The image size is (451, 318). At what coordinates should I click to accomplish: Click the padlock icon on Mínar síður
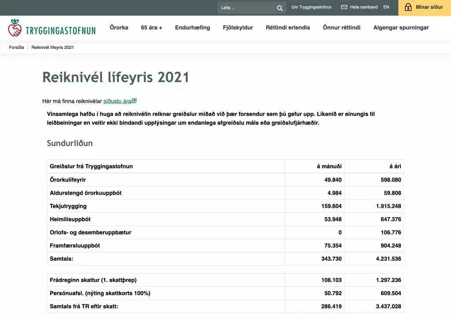coord(408,7)
